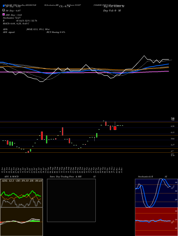Select the '50 Day = 6.07' legend text
Image resolution: width=178 pixels, height=236 pixels.
click(x=13, y=11)
